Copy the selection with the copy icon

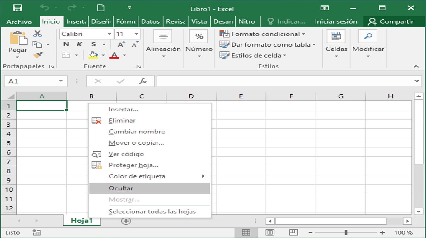(x=37, y=44)
